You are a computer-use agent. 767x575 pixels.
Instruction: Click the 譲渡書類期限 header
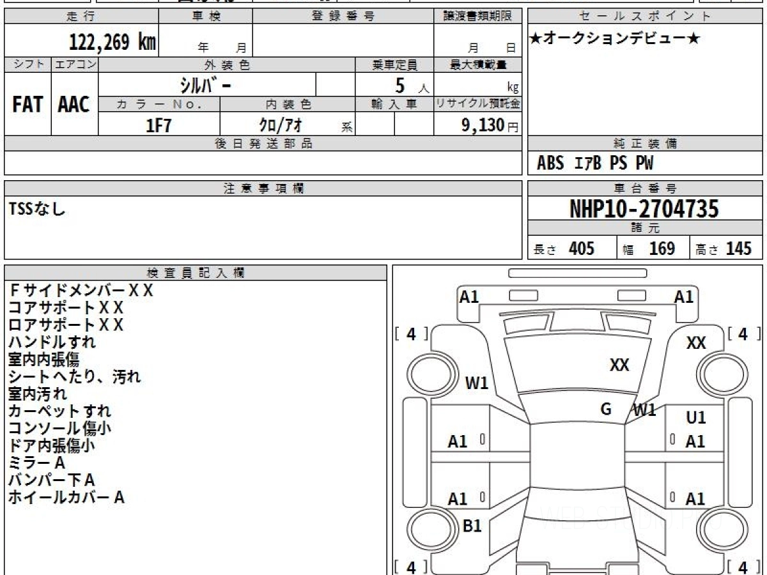[x=477, y=17]
